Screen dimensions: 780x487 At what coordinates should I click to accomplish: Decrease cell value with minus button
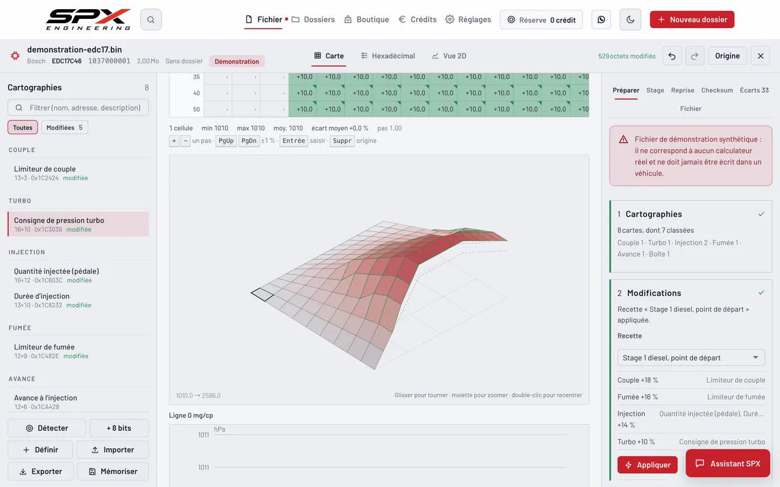[x=185, y=141]
